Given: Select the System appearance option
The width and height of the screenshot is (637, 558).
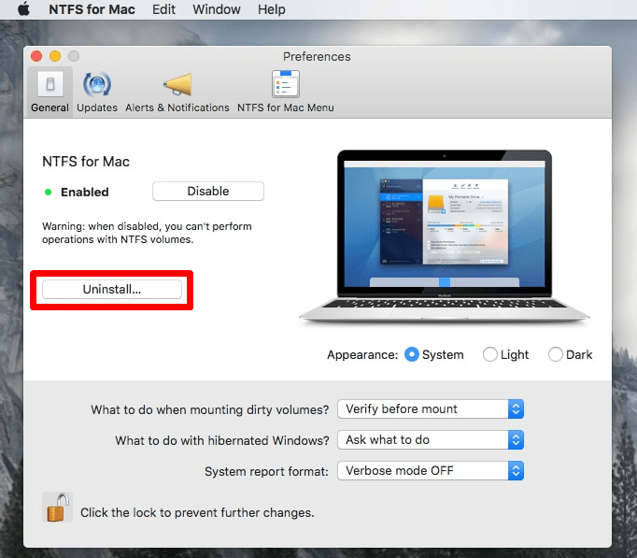Looking at the screenshot, I should 412,354.
